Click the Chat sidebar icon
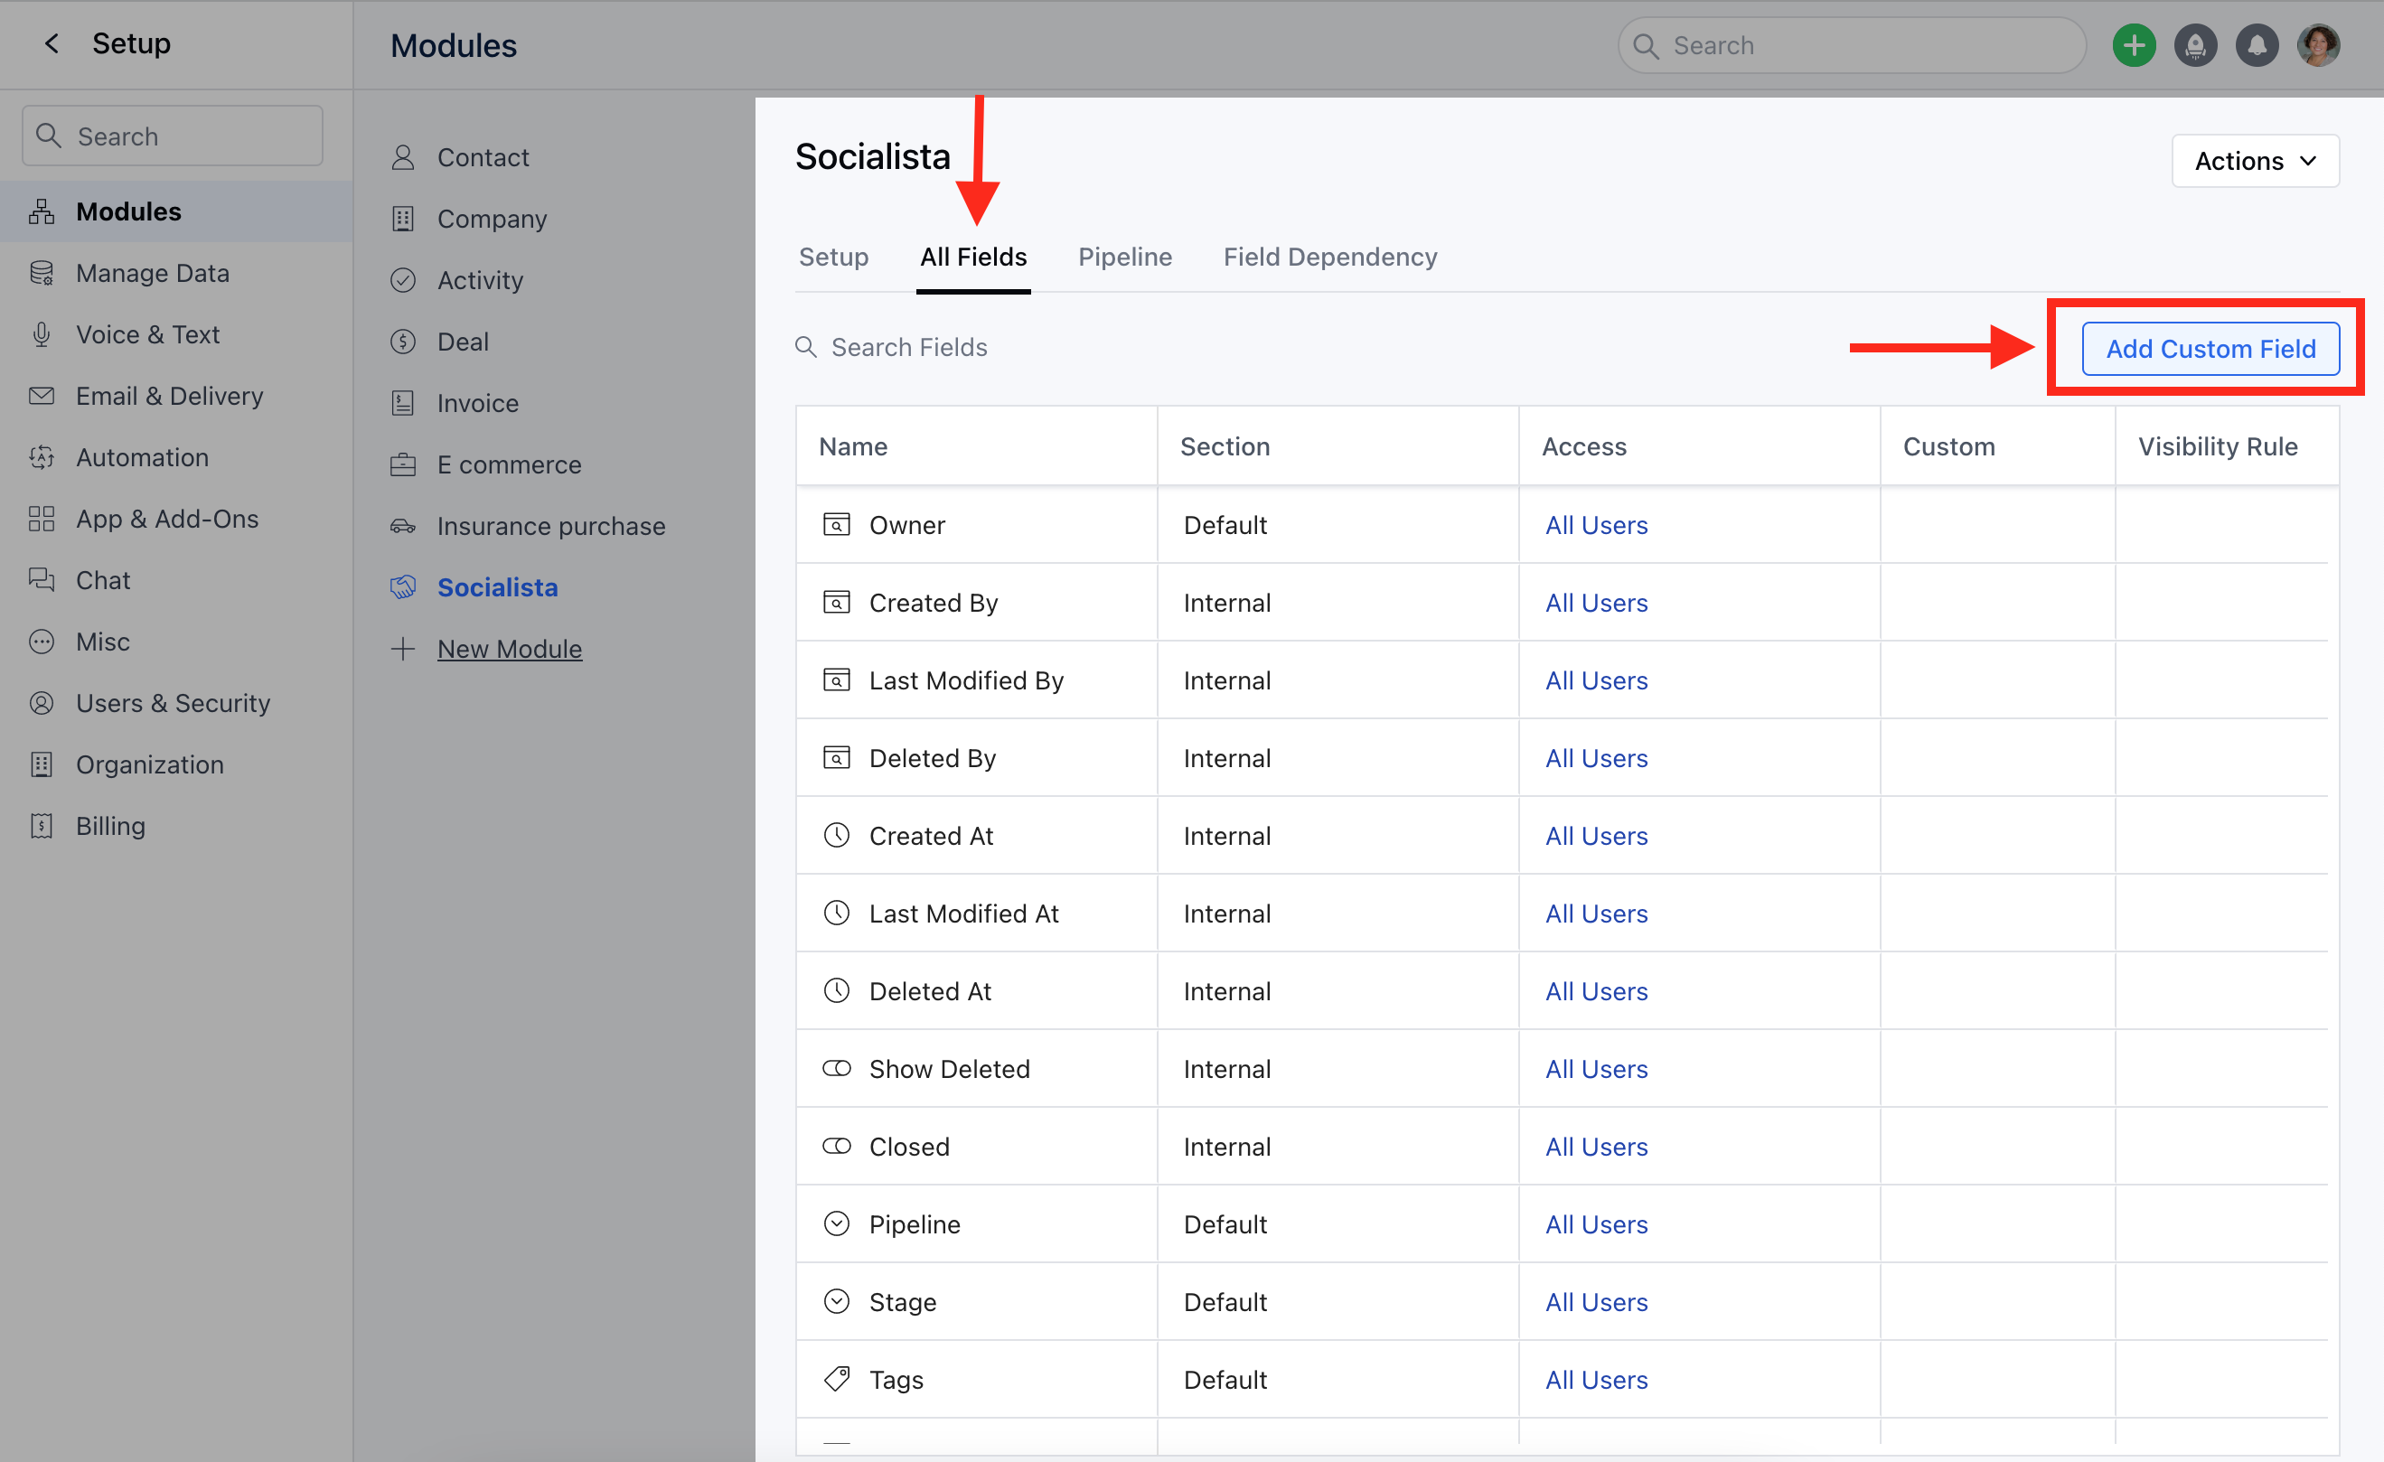The image size is (2384, 1462). tap(42, 579)
